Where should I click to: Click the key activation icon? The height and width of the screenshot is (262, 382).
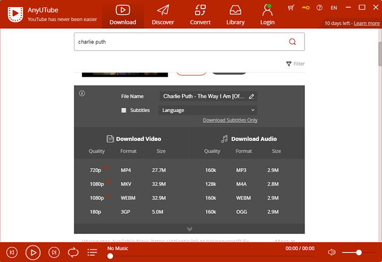tap(306, 8)
